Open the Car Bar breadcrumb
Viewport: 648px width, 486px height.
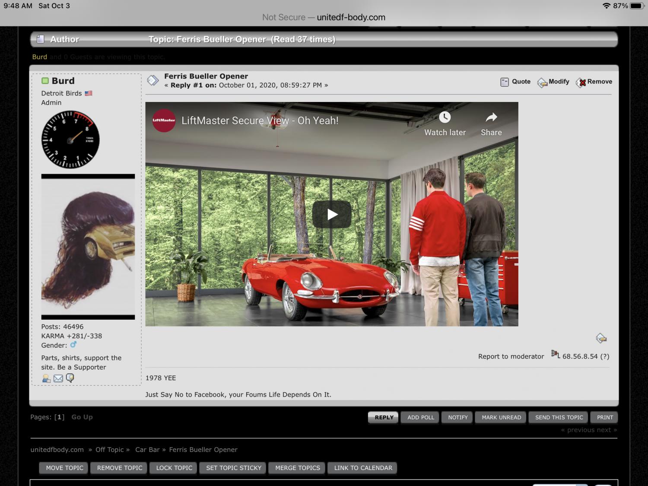[147, 450]
